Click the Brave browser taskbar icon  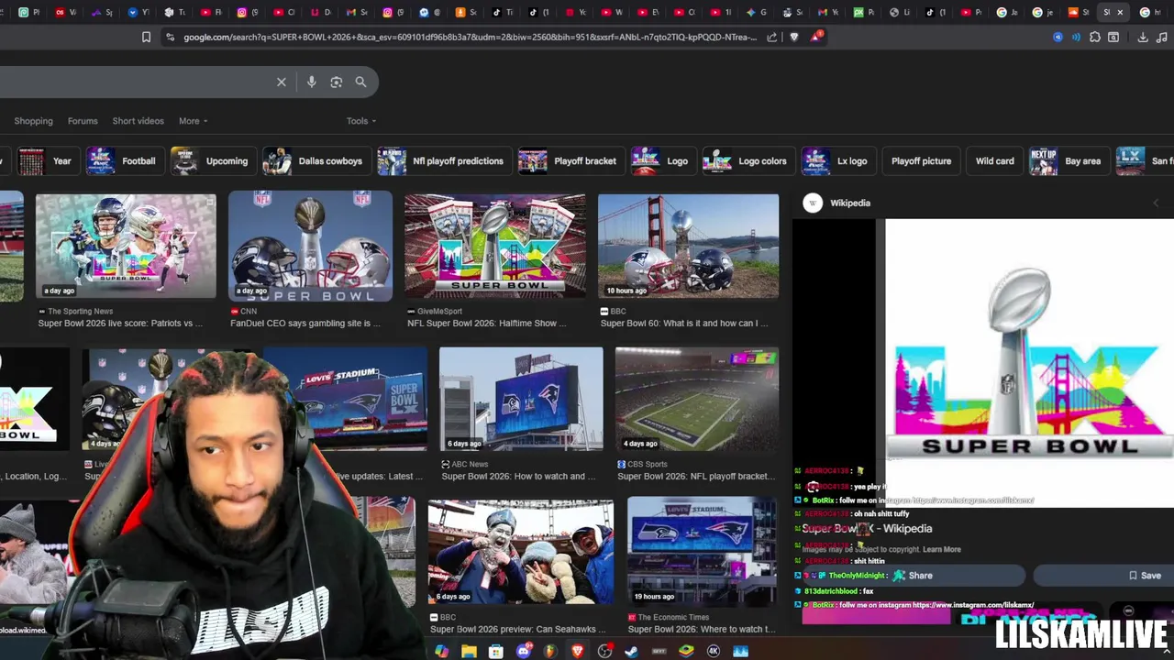578,652
